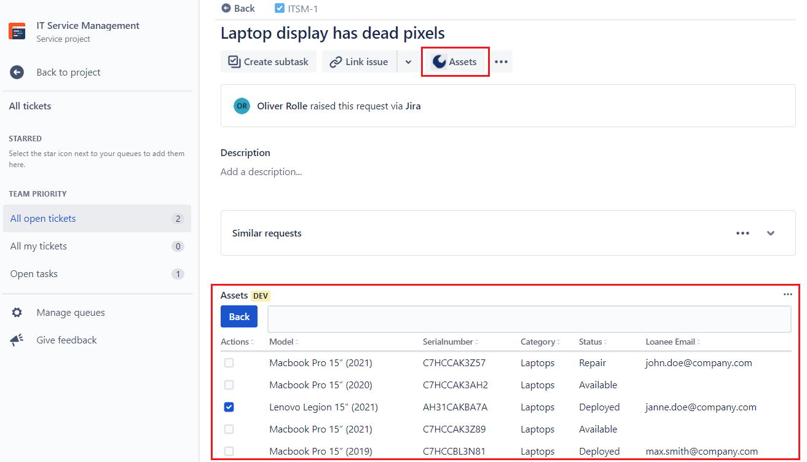Open the ITSM-1 issue key link

click(x=302, y=9)
